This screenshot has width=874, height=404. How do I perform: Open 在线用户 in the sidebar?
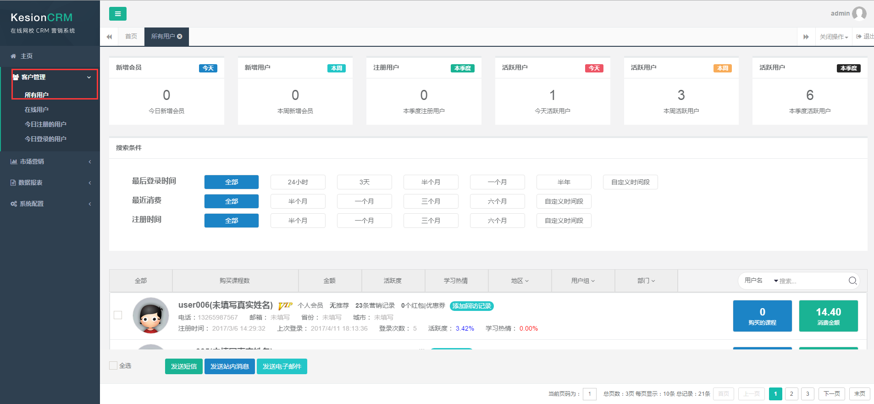tap(37, 110)
